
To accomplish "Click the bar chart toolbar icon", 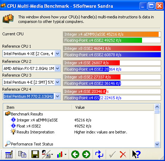I will (x=60, y=154).
